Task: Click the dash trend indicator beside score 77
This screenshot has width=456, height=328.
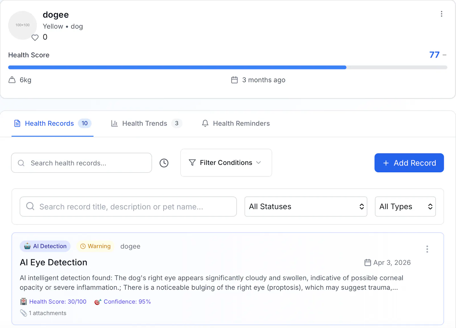Action: (x=444, y=55)
